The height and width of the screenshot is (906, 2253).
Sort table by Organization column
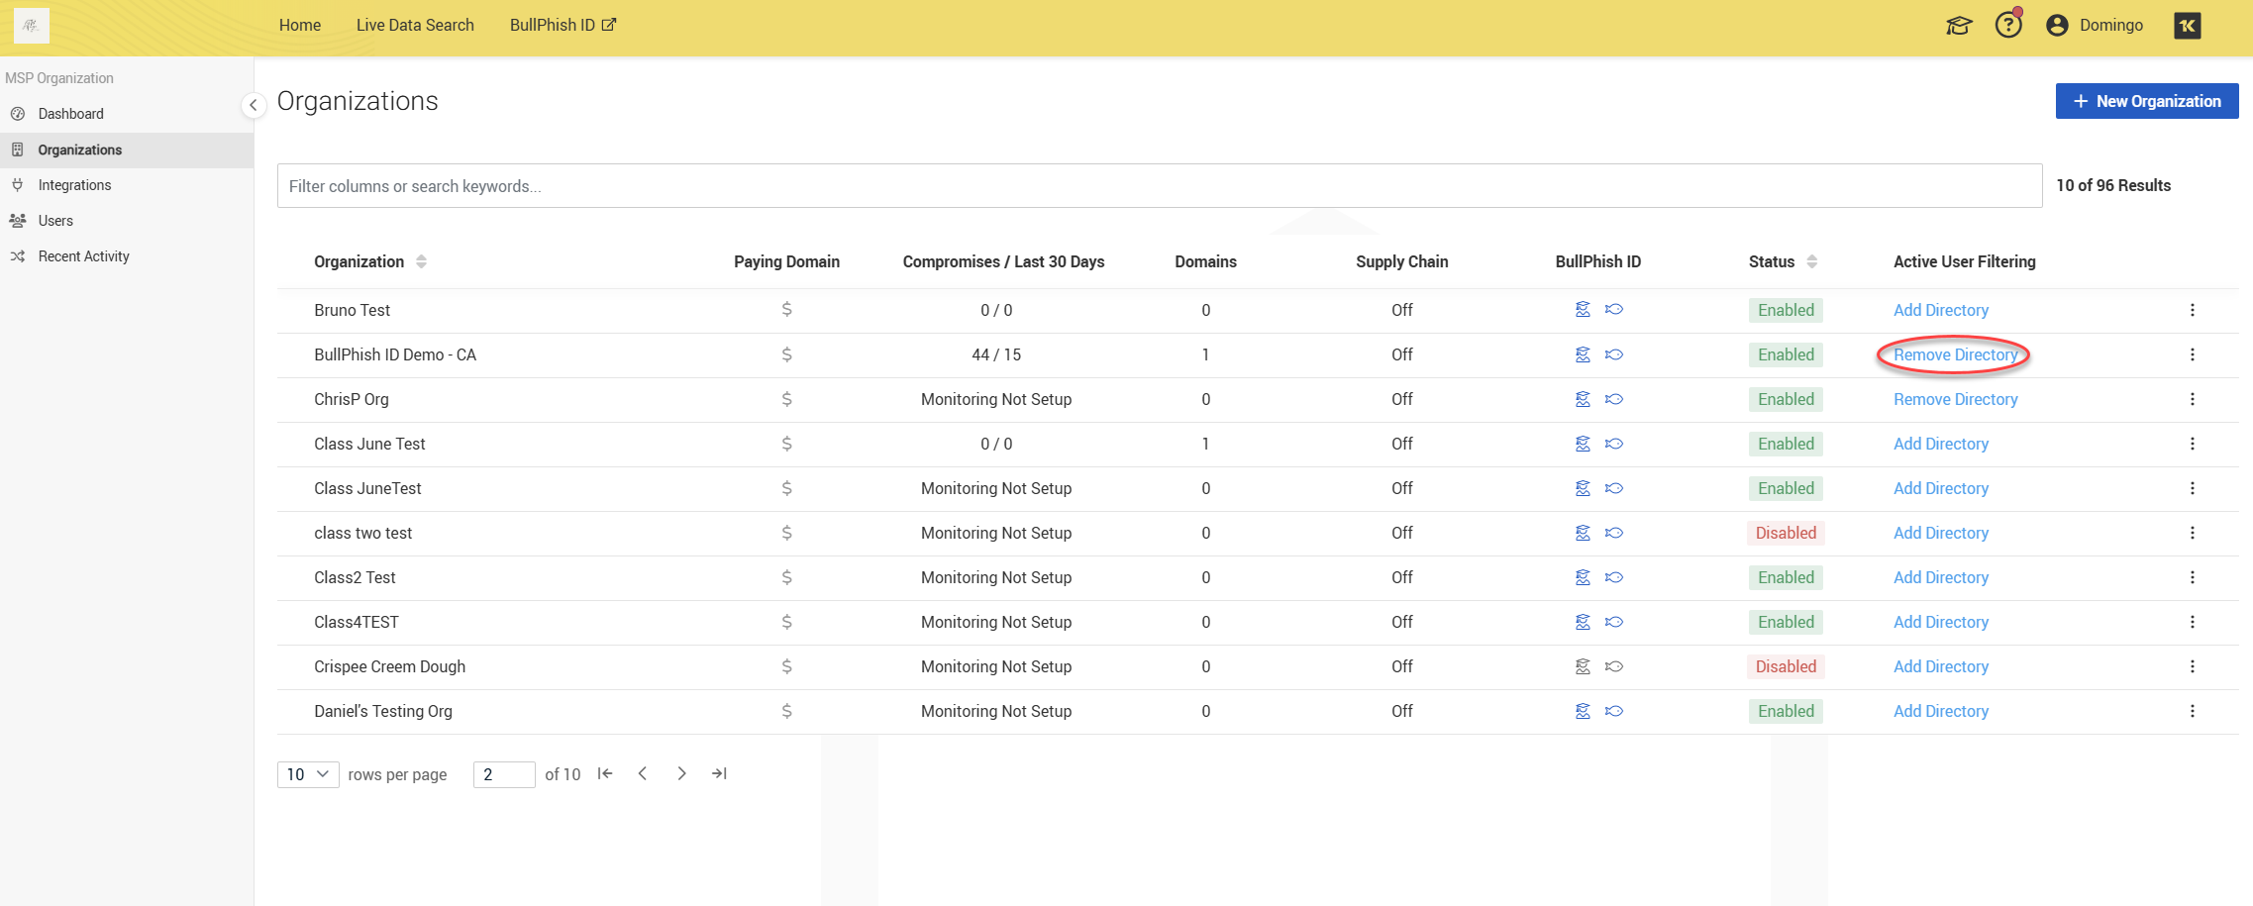(421, 261)
